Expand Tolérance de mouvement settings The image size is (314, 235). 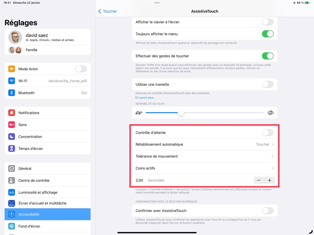click(x=205, y=156)
